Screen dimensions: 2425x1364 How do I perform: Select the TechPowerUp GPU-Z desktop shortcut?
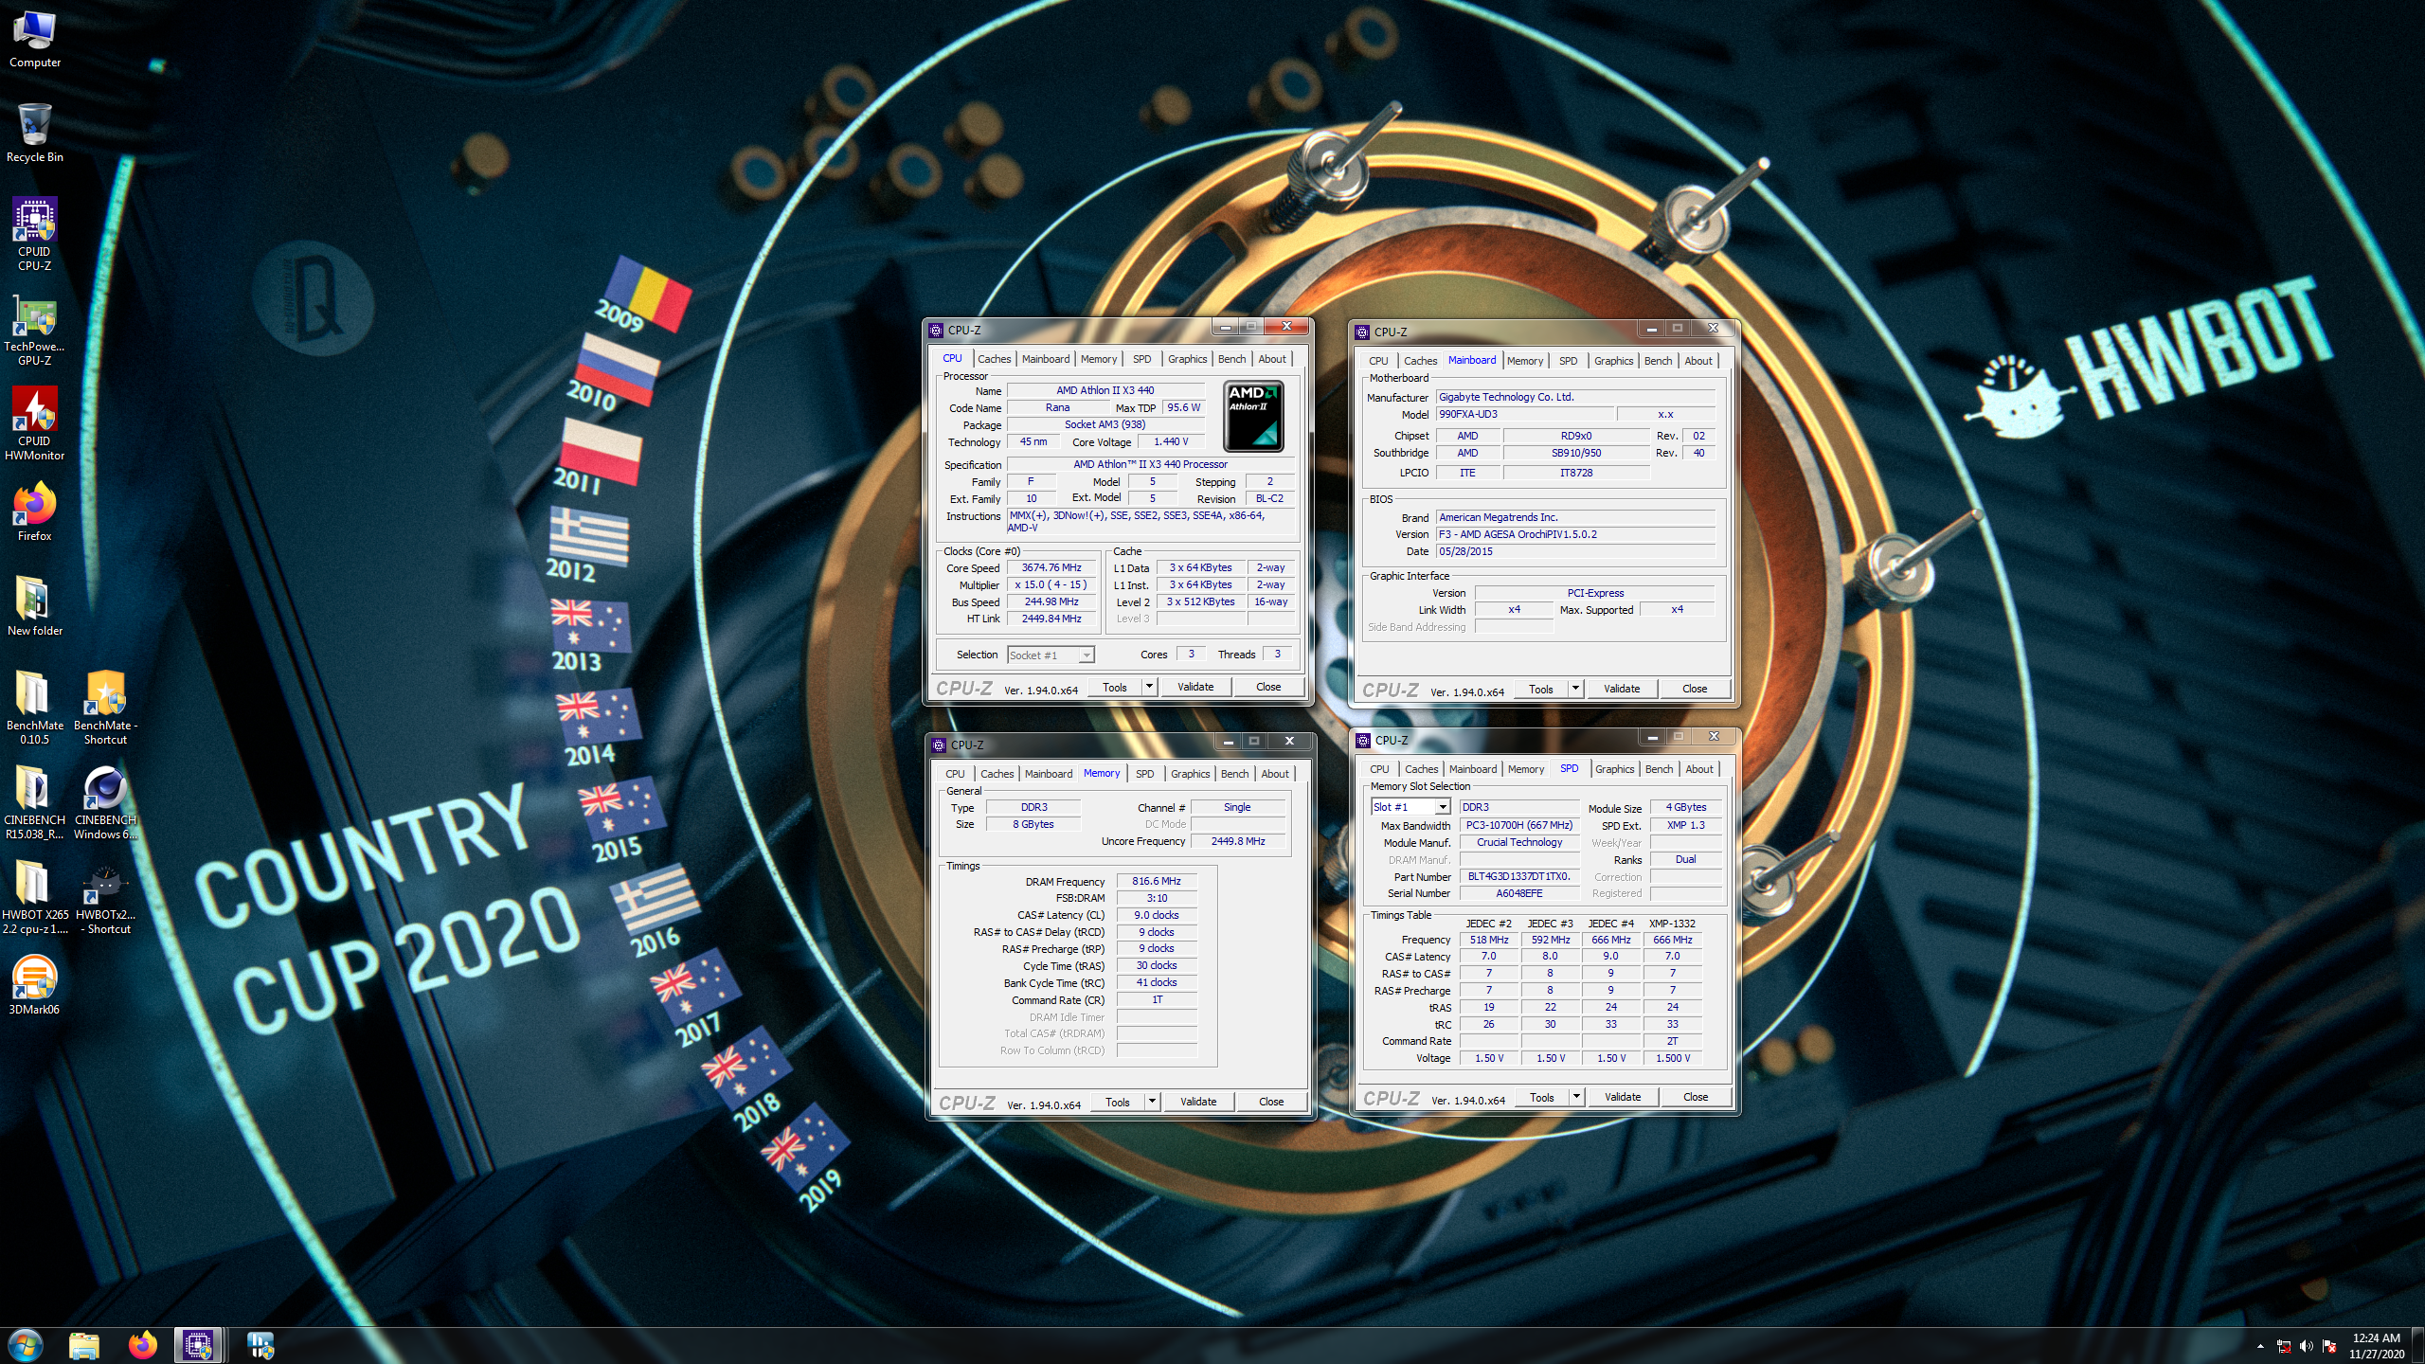tap(35, 330)
